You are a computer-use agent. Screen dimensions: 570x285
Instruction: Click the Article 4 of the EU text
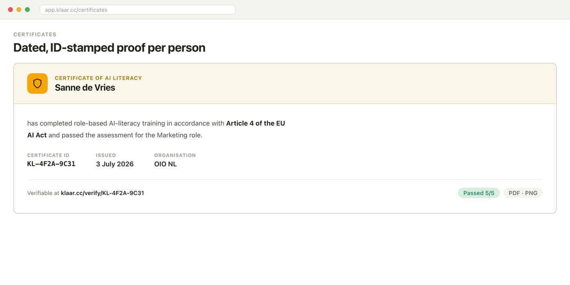click(x=256, y=123)
